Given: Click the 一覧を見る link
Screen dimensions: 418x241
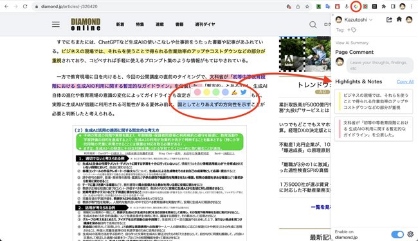Looking at the screenshot, I should [x=321, y=207].
